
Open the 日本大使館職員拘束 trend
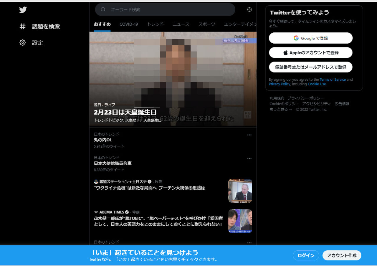113,163
